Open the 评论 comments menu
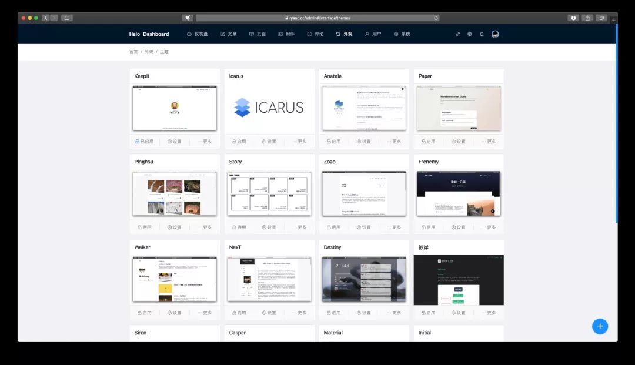Image resolution: width=635 pixels, height=365 pixels. click(x=315, y=34)
